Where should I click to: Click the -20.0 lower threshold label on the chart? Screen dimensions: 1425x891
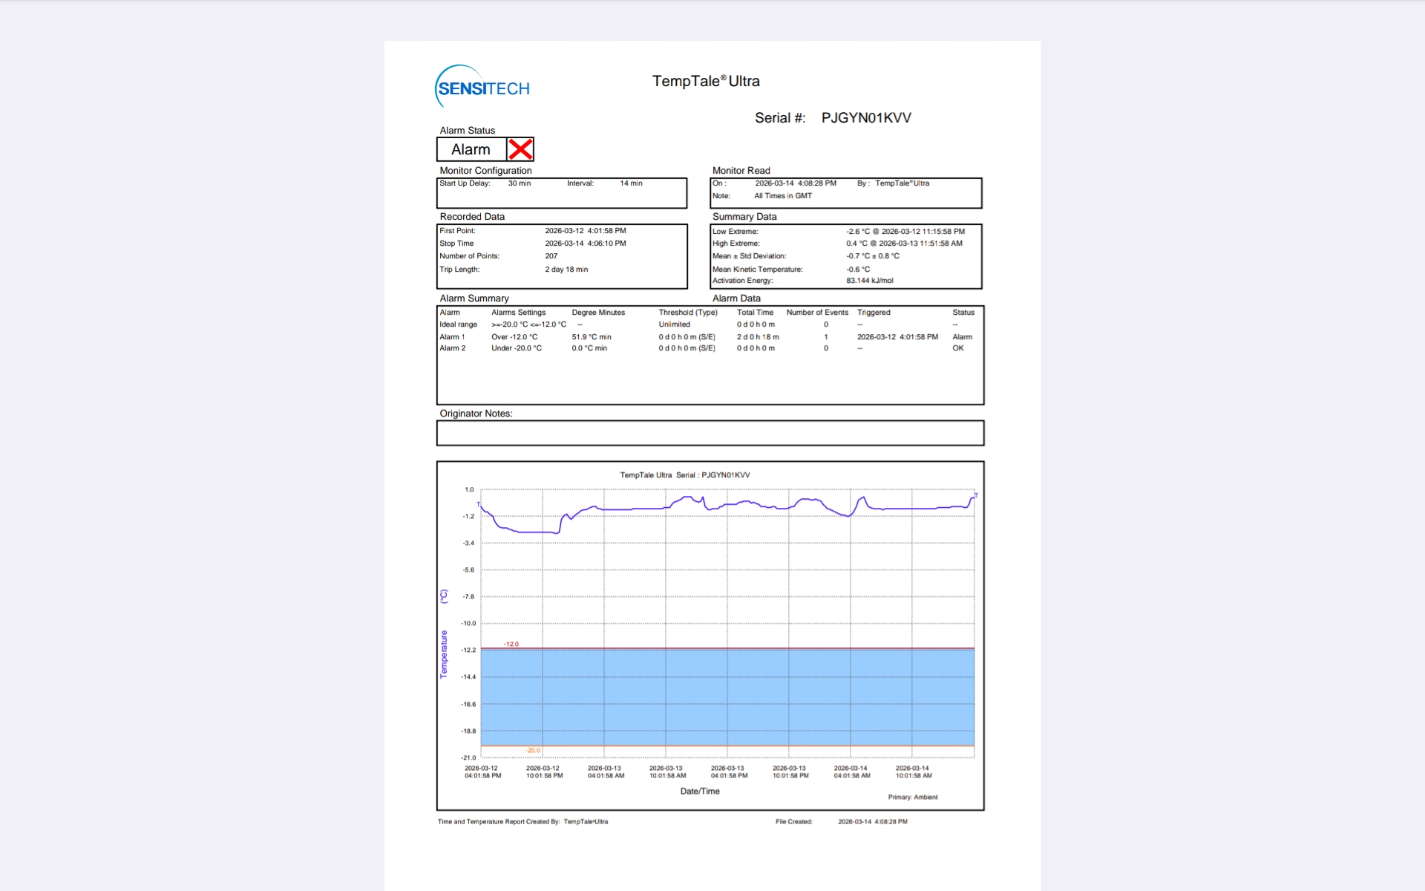pos(533,750)
